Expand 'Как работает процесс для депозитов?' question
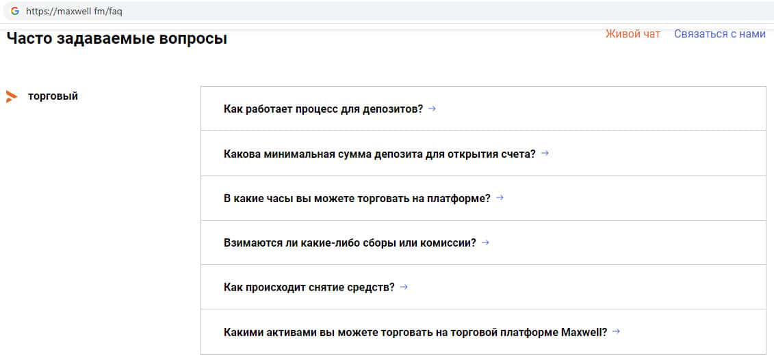This screenshot has width=774, height=362. [x=323, y=109]
